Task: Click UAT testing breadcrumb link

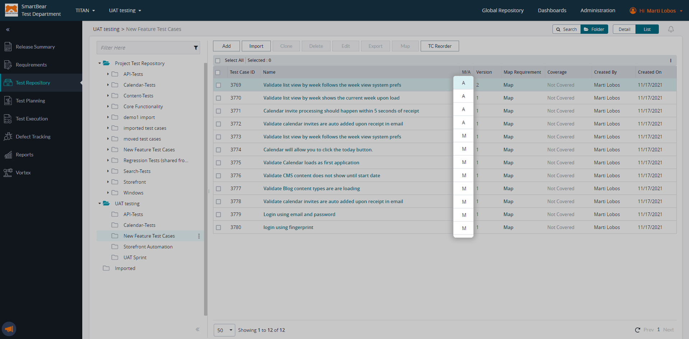Action: 106,29
